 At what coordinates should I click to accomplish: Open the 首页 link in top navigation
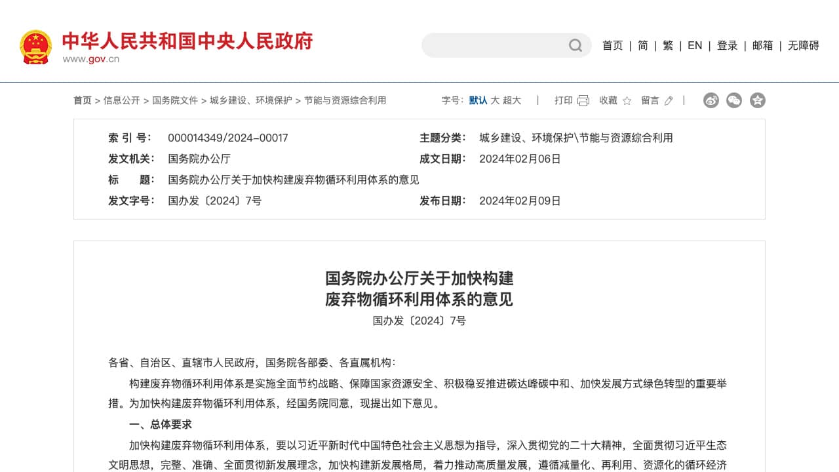coord(613,45)
